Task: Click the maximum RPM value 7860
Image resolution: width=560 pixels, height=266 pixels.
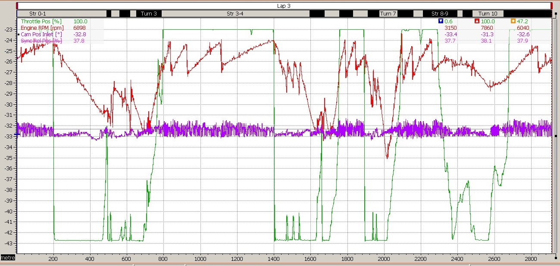Action: point(487,28)
